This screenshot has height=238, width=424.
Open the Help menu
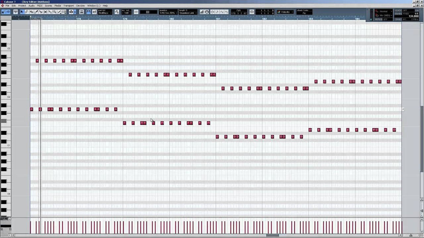(105, 6)
